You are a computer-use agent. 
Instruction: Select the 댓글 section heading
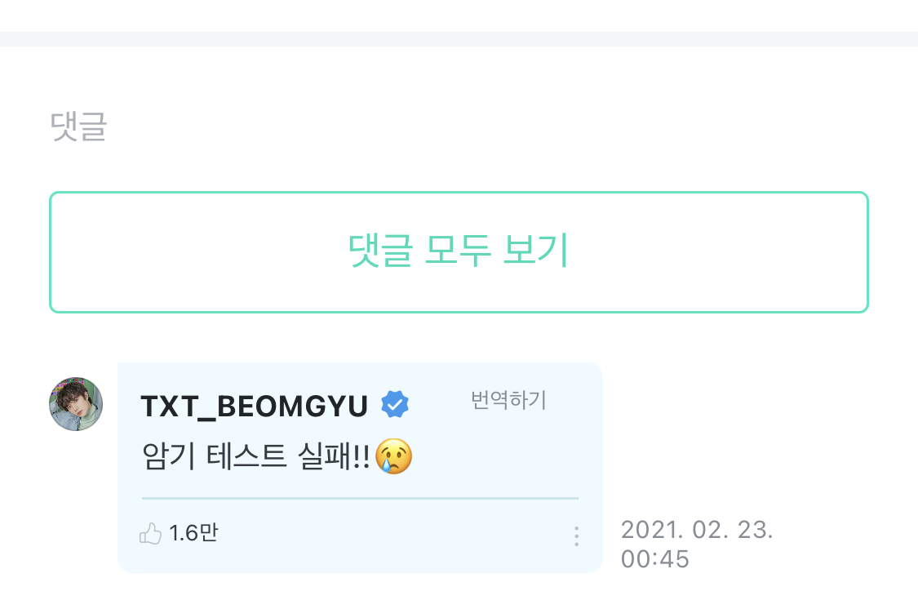coord(78,126)
